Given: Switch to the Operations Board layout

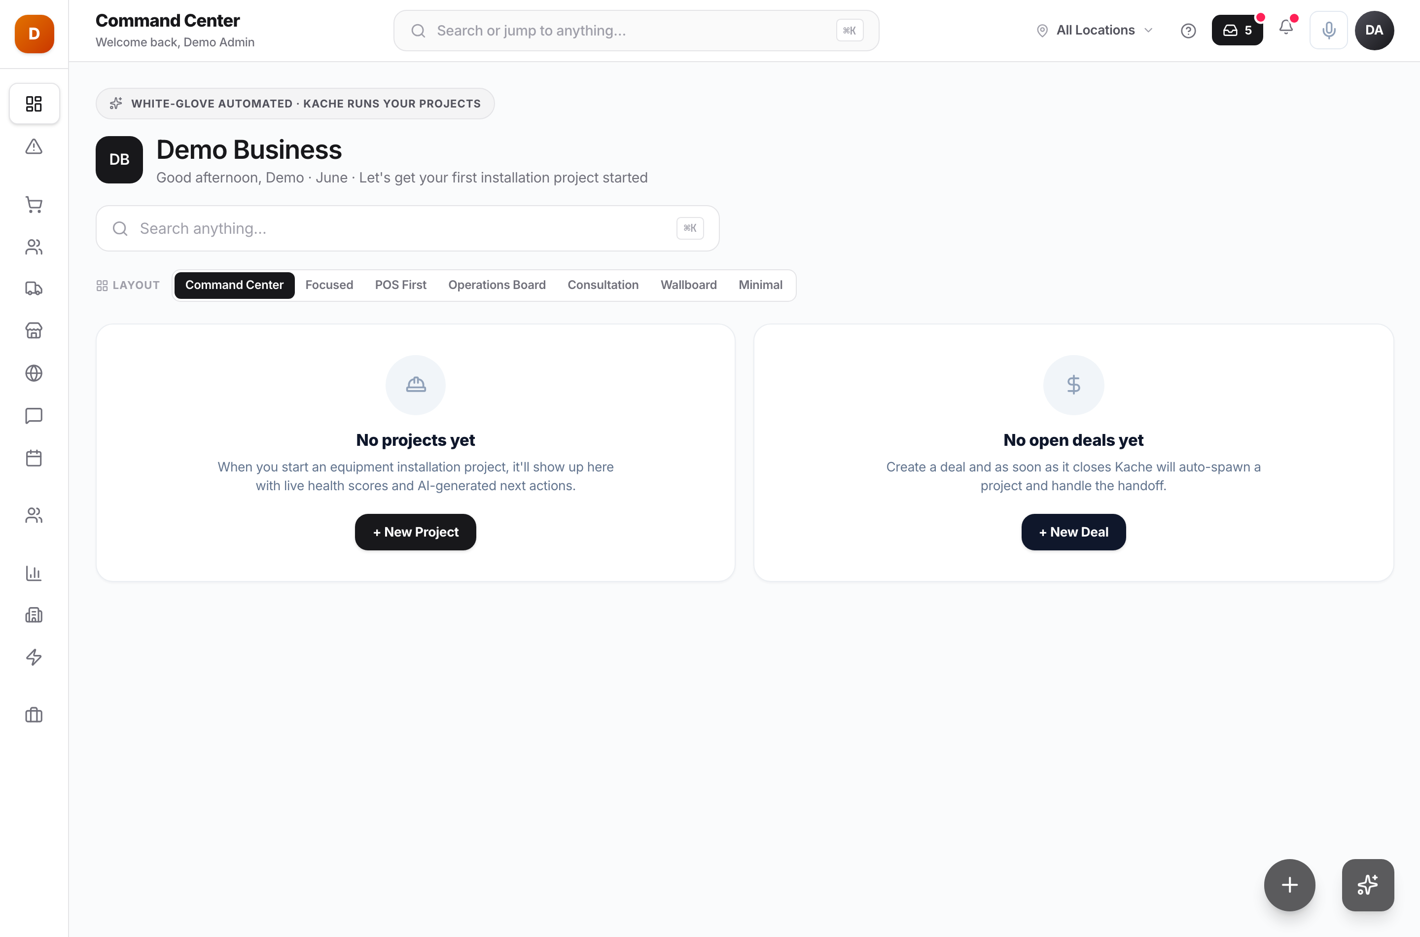Looking at the screenshot, I should tap(497, 285).
